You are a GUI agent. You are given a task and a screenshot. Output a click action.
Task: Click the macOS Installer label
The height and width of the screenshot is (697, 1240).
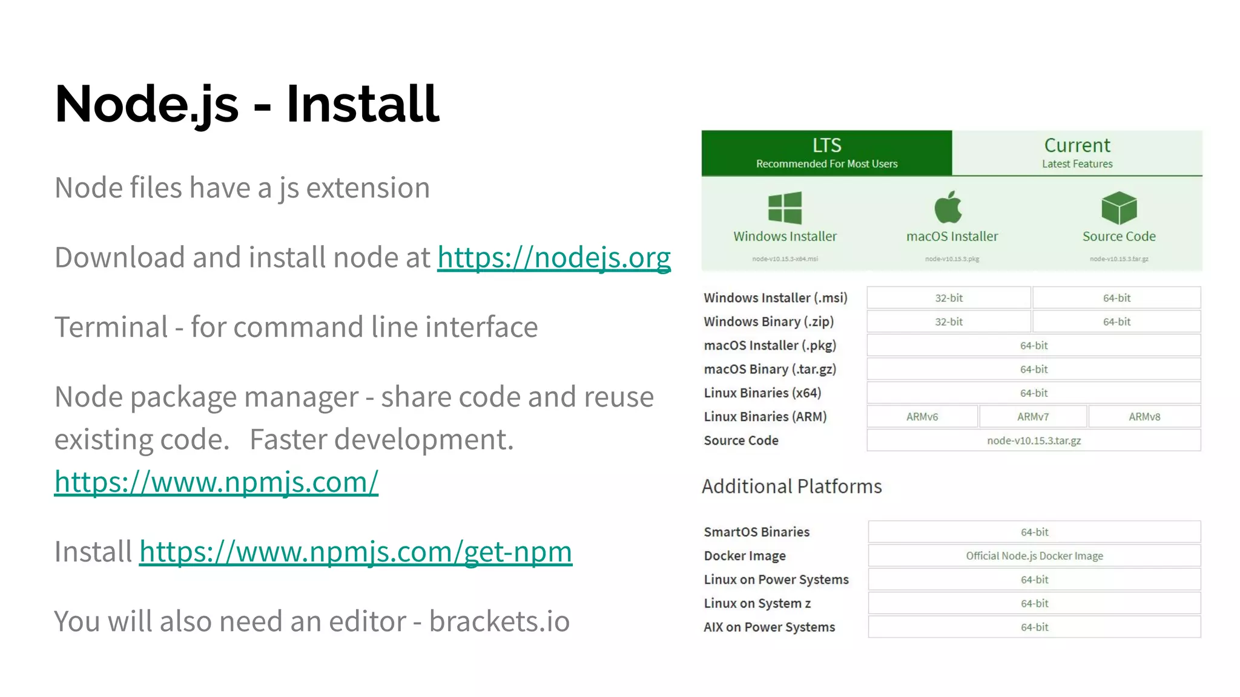(x=952, y=237)
